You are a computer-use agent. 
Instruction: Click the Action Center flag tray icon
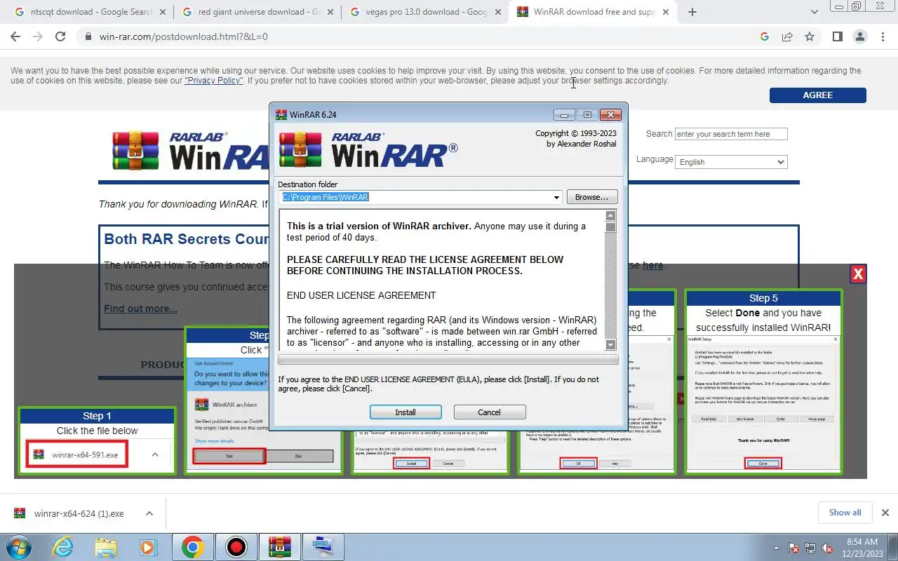794,548
